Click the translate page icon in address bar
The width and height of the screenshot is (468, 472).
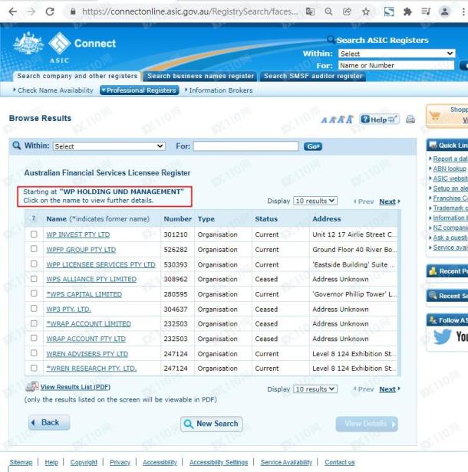click(x=310, y=11)
